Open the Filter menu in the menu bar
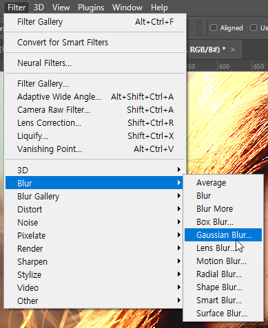 [x=17, y=8]
